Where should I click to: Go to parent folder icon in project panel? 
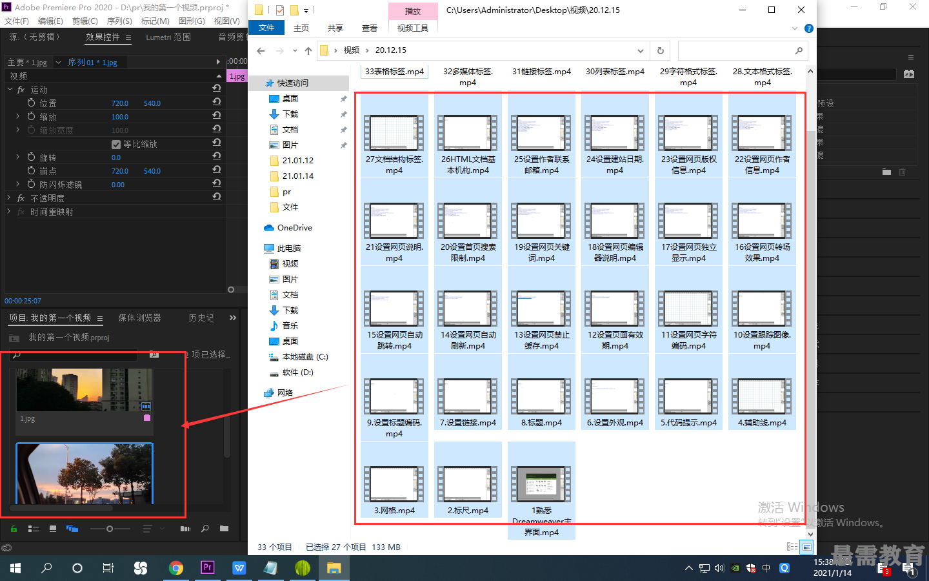14,338
